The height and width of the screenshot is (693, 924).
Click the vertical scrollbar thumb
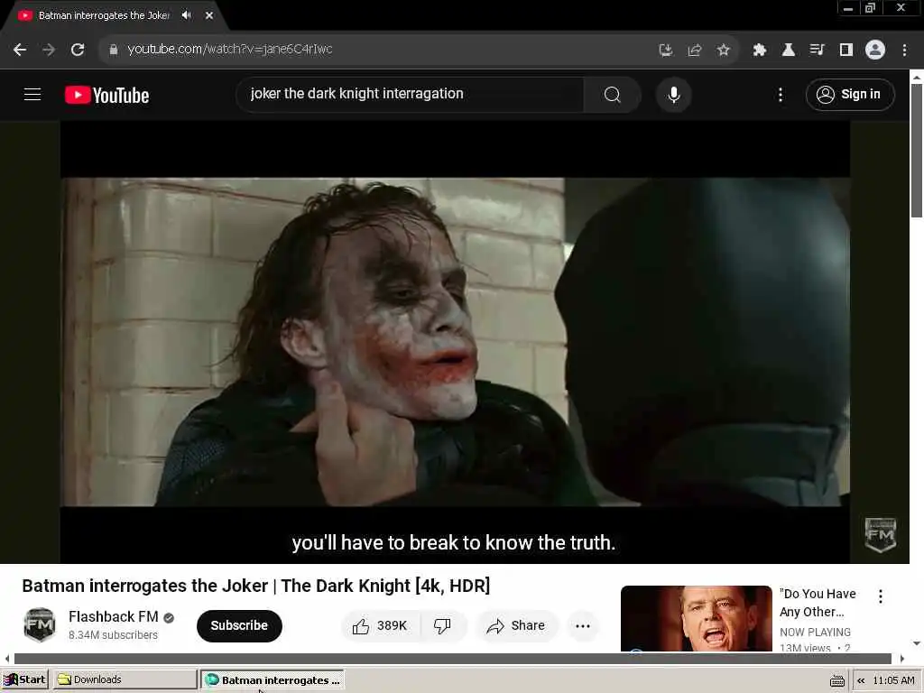tap(917, 151)
